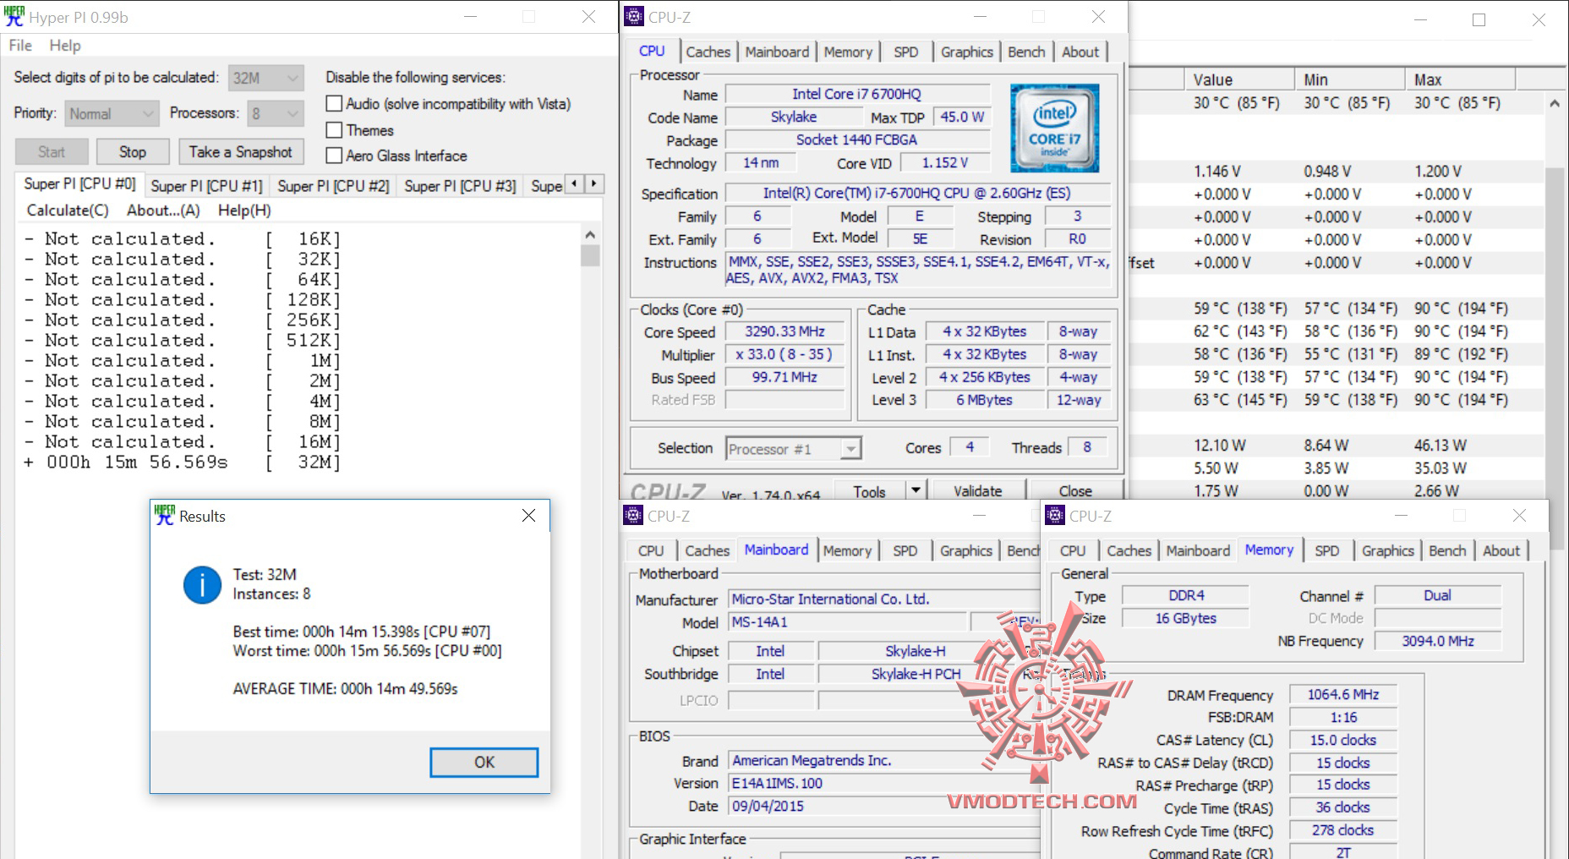Maximize the sensor monitoring window
Viewport: 1569px width, 859px height.
click(1479, 19)
